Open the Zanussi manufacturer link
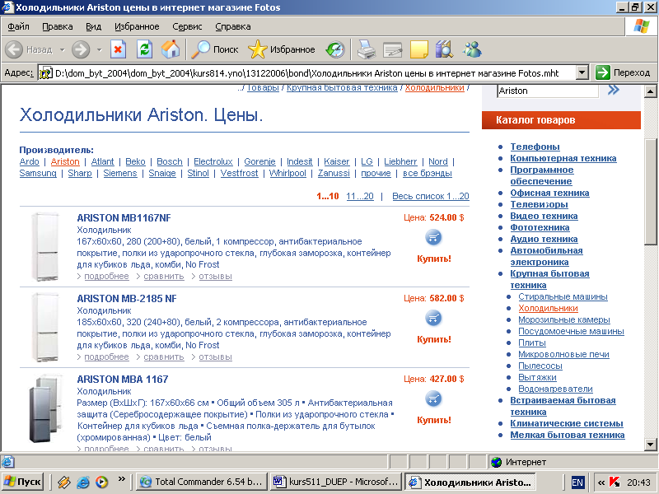 click(334, 173)
